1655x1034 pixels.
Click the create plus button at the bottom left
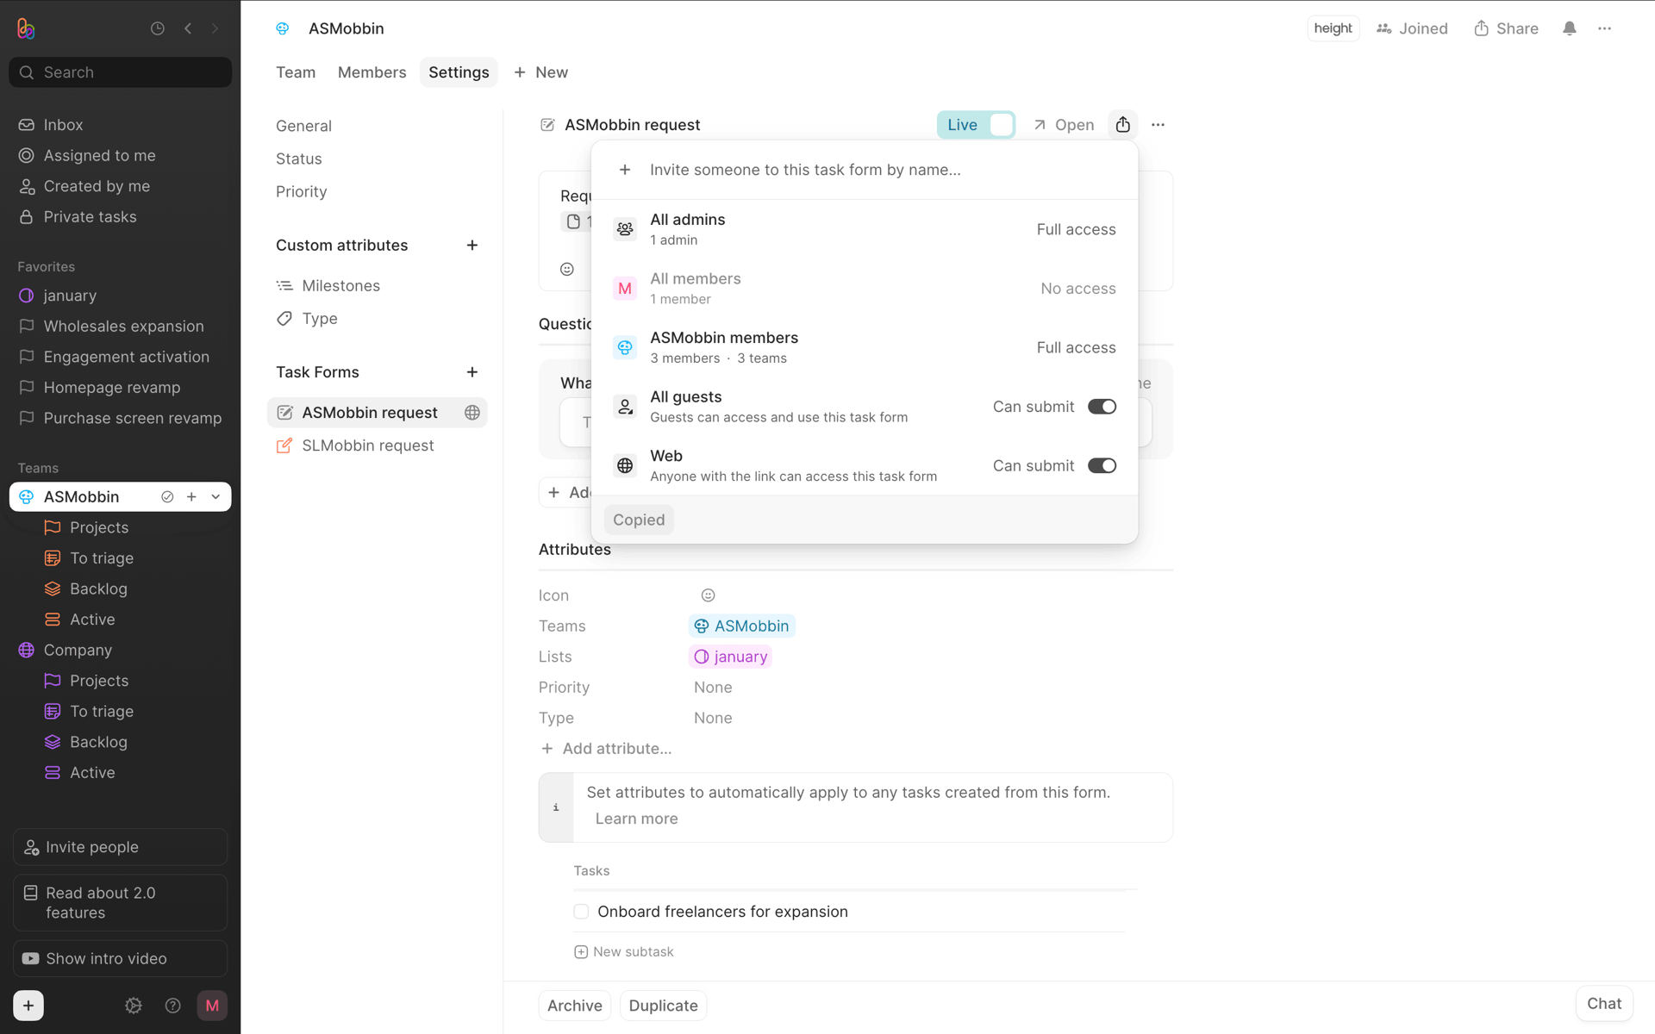(28, 1006)
